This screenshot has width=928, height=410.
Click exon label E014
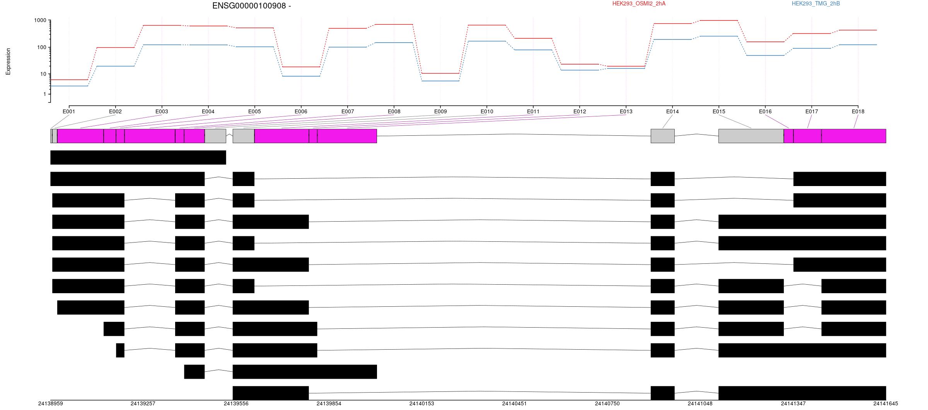[x=672, y=111]
